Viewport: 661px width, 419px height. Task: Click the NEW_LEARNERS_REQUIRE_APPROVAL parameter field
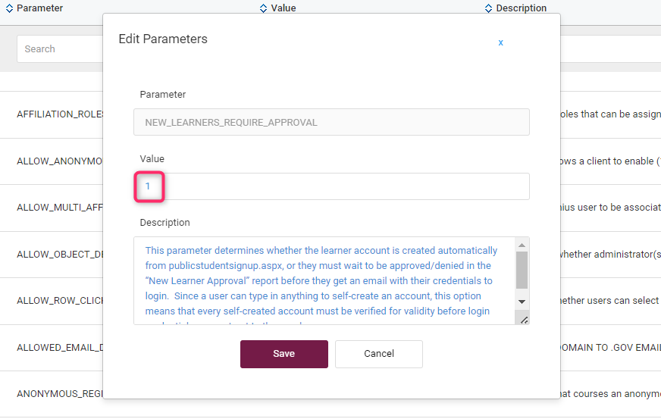coord(331,122)
